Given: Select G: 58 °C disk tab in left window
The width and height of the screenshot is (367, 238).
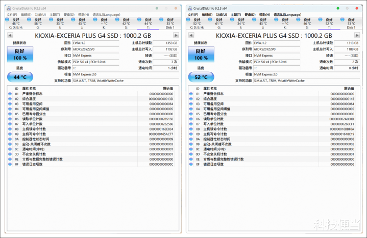Looking at the screenshot, I should click(38, 23).
